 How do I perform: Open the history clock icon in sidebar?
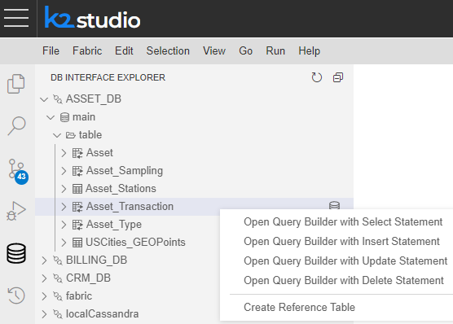pos(16,296)
